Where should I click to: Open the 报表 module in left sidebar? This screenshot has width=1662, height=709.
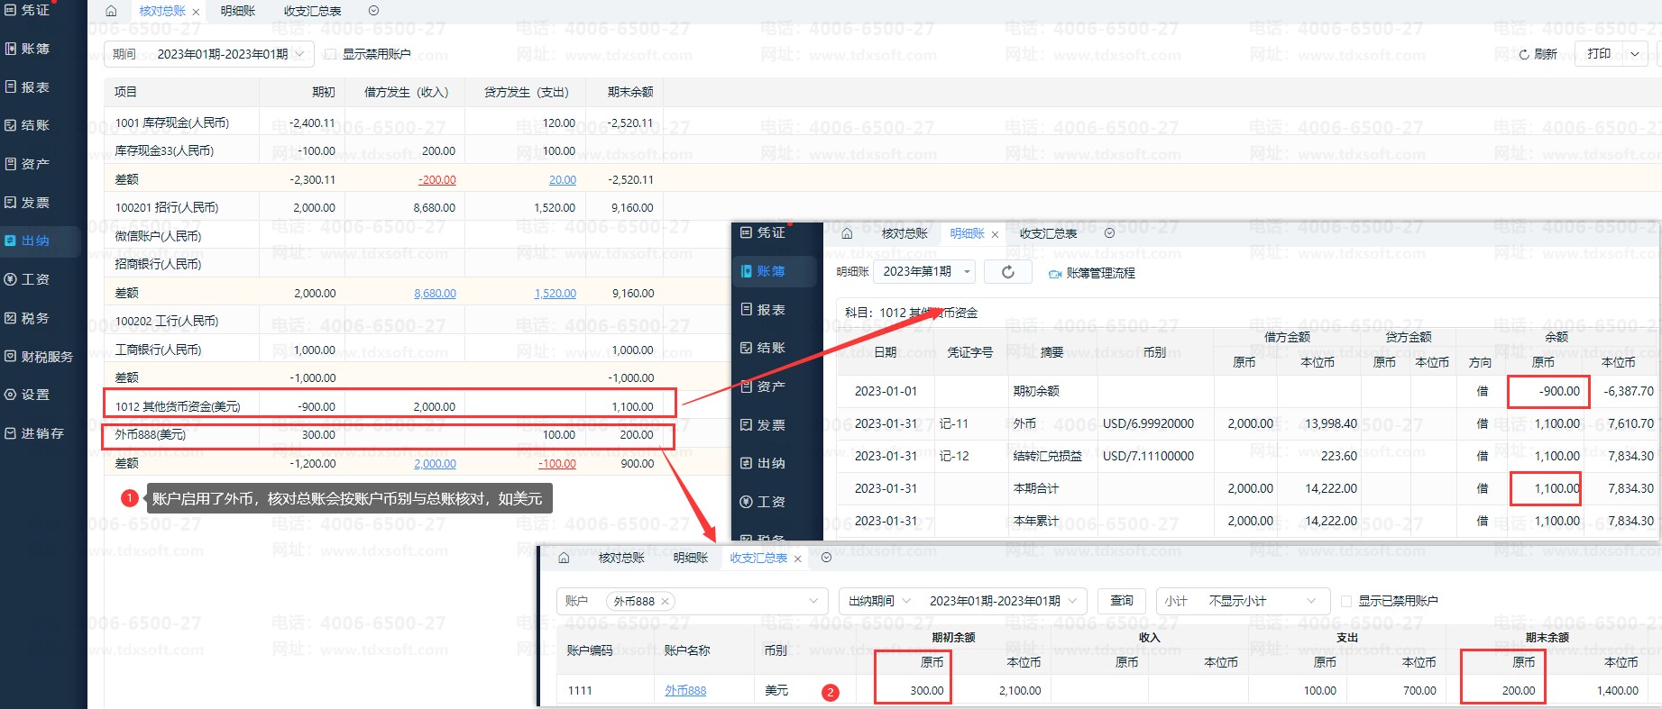click(35, 87)
